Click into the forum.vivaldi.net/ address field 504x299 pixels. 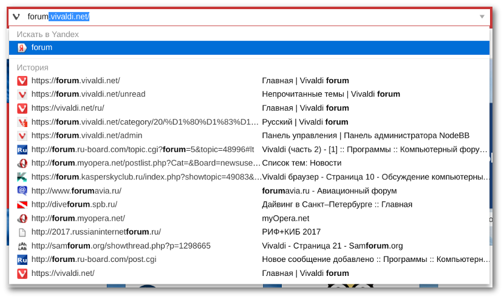[249, 16]
